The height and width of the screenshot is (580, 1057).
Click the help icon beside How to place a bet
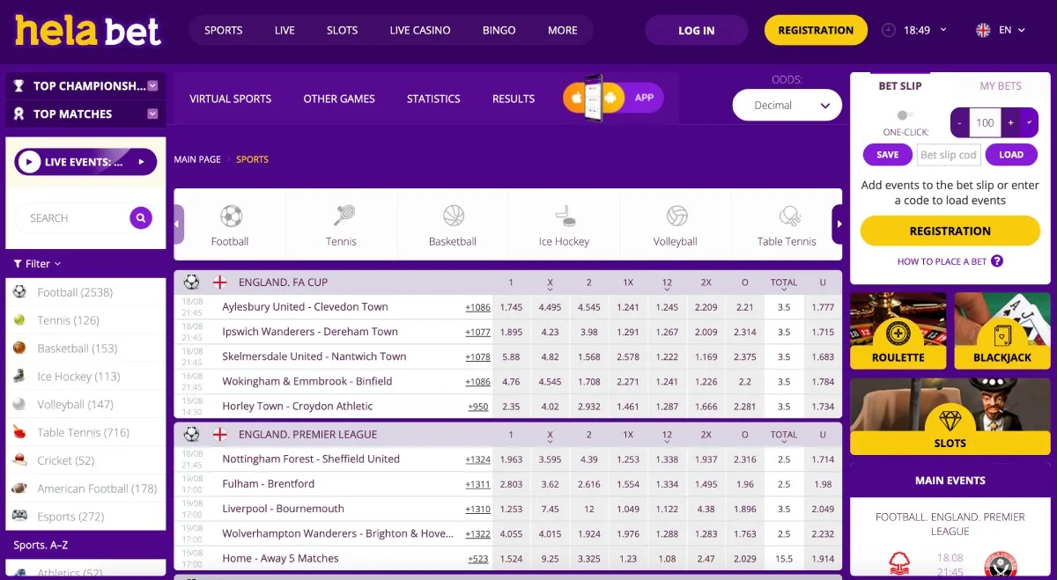click(x=997, y=261)
